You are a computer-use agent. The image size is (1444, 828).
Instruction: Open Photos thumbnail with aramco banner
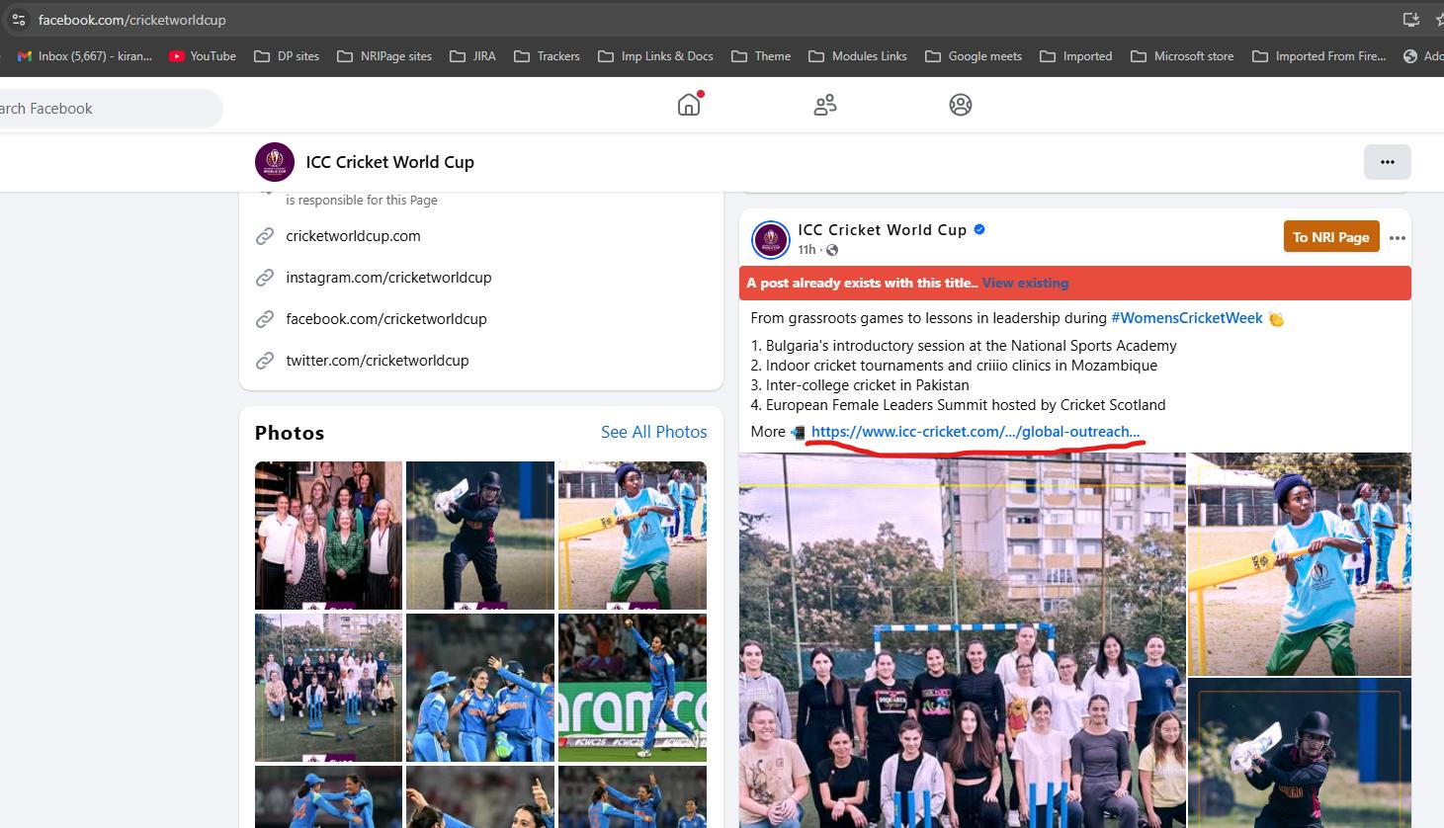(x=633, y=688)
